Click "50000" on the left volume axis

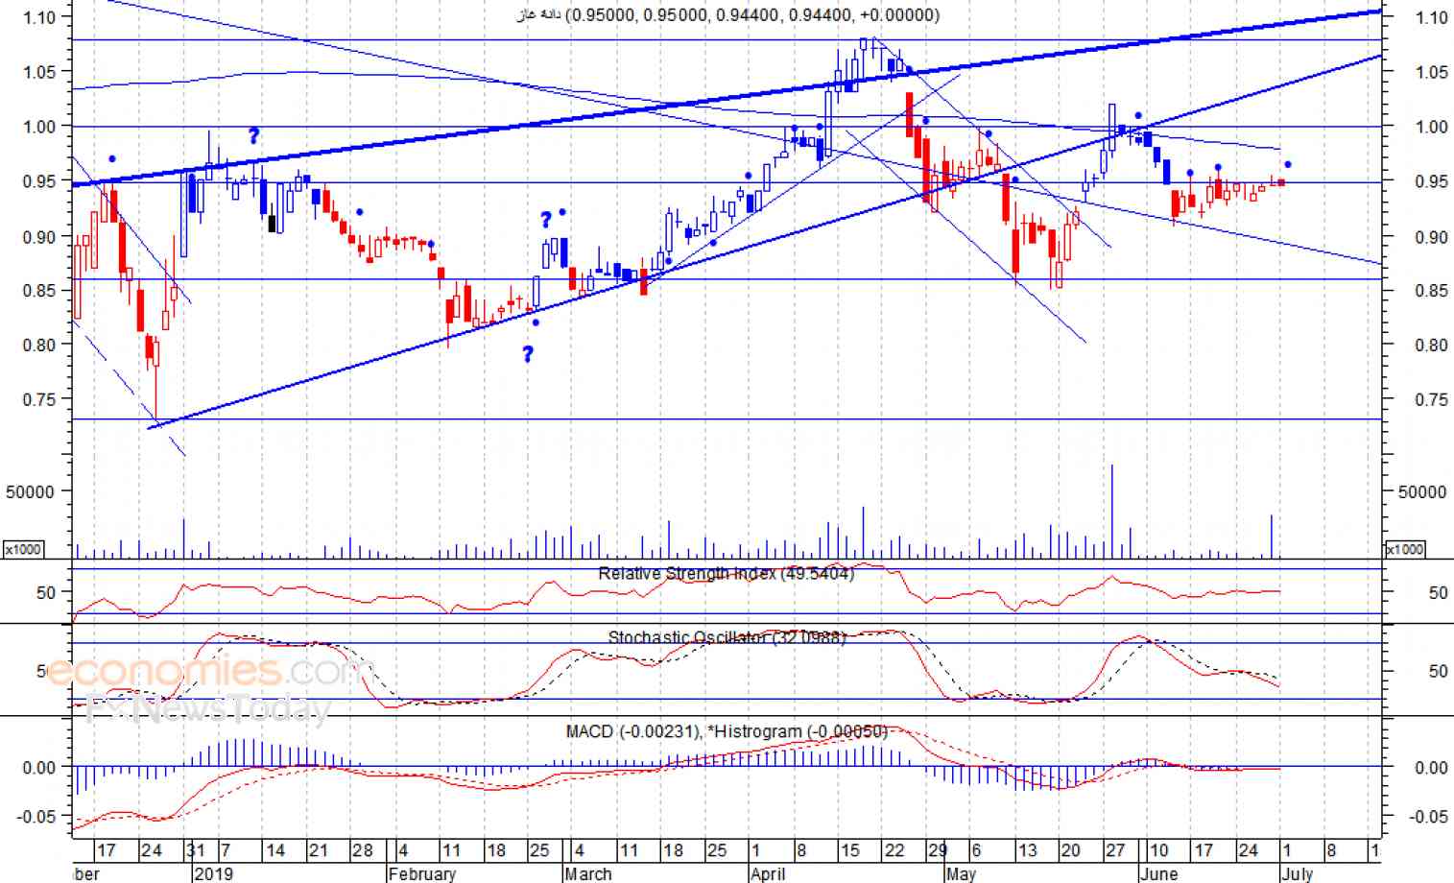pos(31,491)
